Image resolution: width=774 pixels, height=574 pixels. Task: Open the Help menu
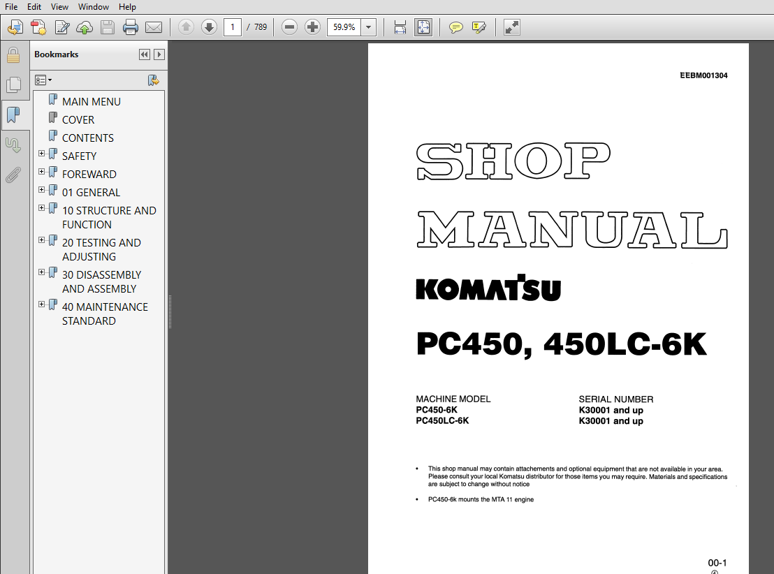(x=127, y=6)
